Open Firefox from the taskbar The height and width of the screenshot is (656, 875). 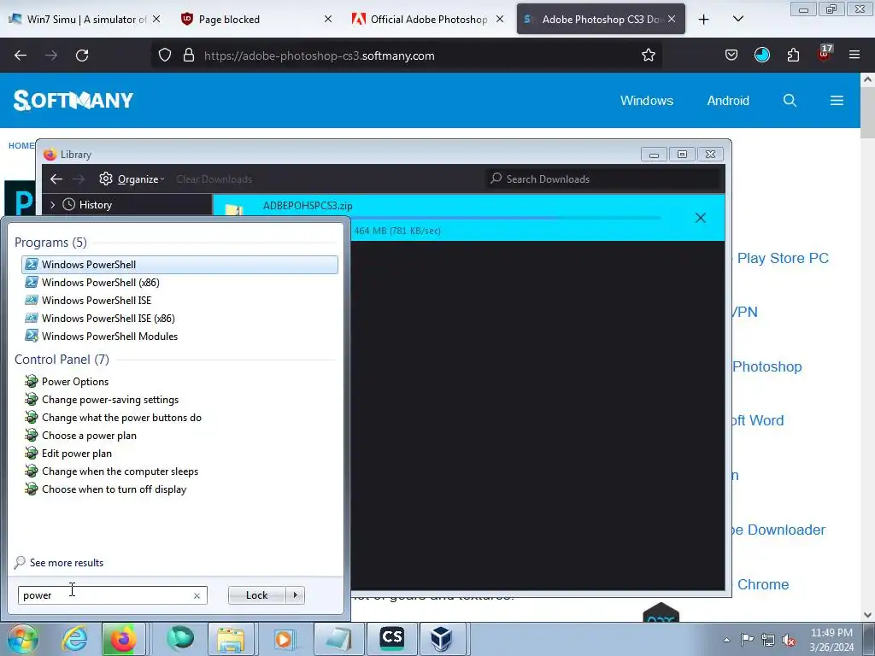coord(123,639)
